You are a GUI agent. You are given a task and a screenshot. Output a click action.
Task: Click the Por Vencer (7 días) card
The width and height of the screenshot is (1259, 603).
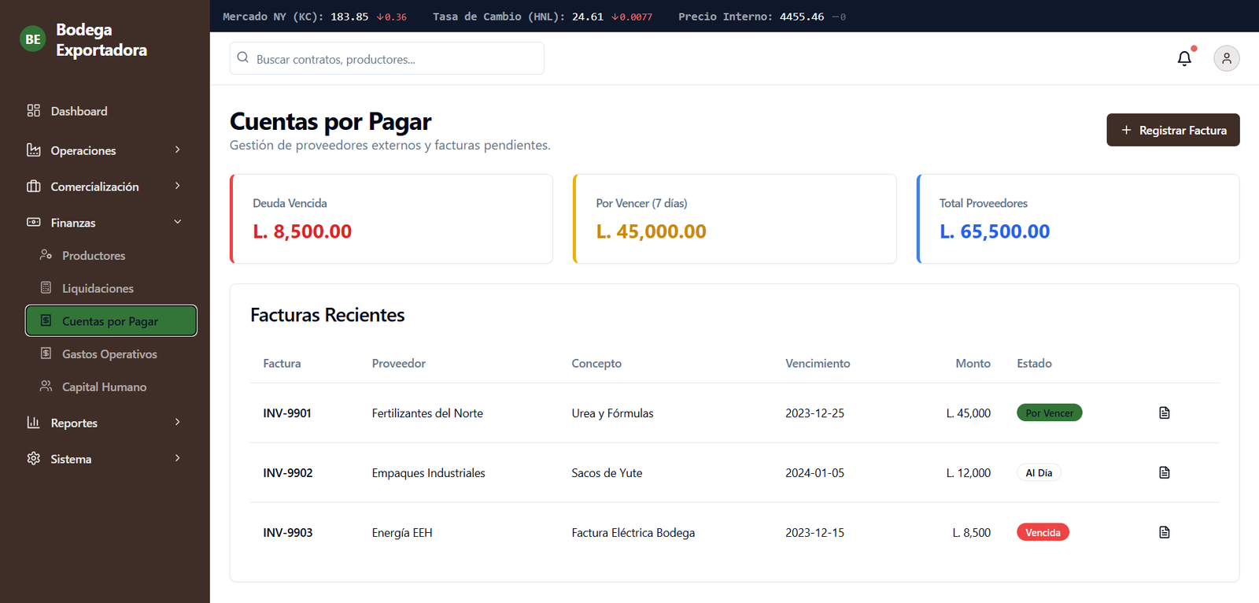coord(735,219)
